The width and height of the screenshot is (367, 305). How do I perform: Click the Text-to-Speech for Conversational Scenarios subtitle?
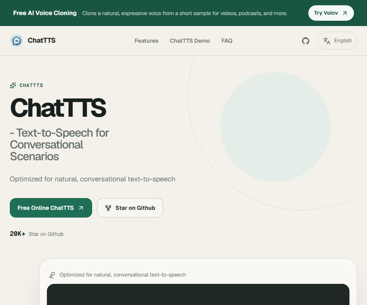coord(59,144)
